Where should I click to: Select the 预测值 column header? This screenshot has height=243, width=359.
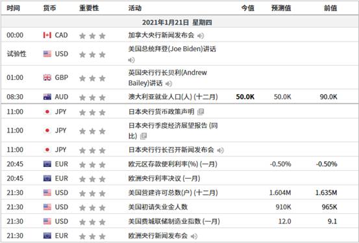coord(281,8)
